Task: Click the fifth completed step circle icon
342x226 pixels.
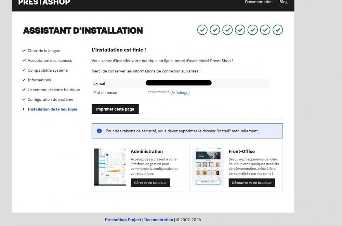Action: pyautogui.click(x=253, y=30)
